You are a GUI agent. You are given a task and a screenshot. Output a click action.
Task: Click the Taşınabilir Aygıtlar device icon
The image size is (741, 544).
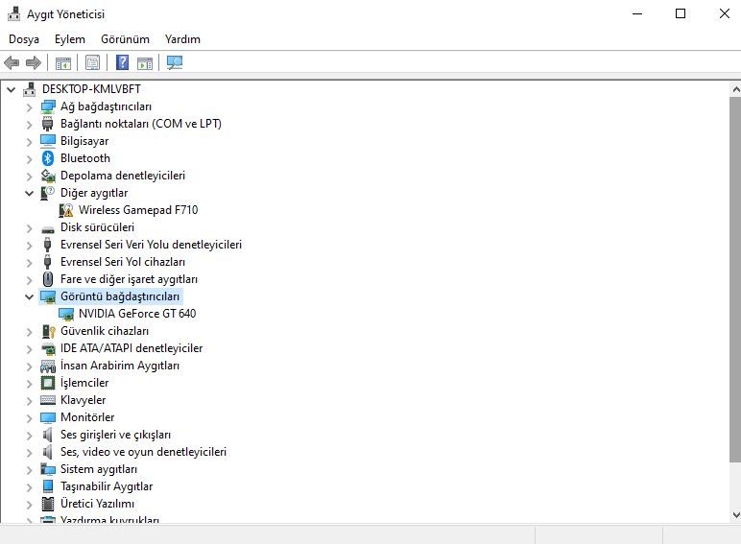pyautogui.click(x=48, y=486)
